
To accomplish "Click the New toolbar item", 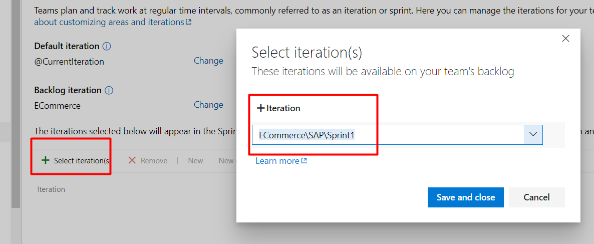I will tap(195, 161).
